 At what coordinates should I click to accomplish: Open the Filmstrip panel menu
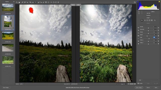coord(14,2)
